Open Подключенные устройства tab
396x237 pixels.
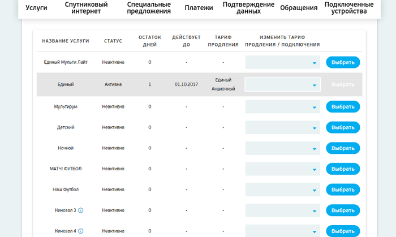pos(349,8)
